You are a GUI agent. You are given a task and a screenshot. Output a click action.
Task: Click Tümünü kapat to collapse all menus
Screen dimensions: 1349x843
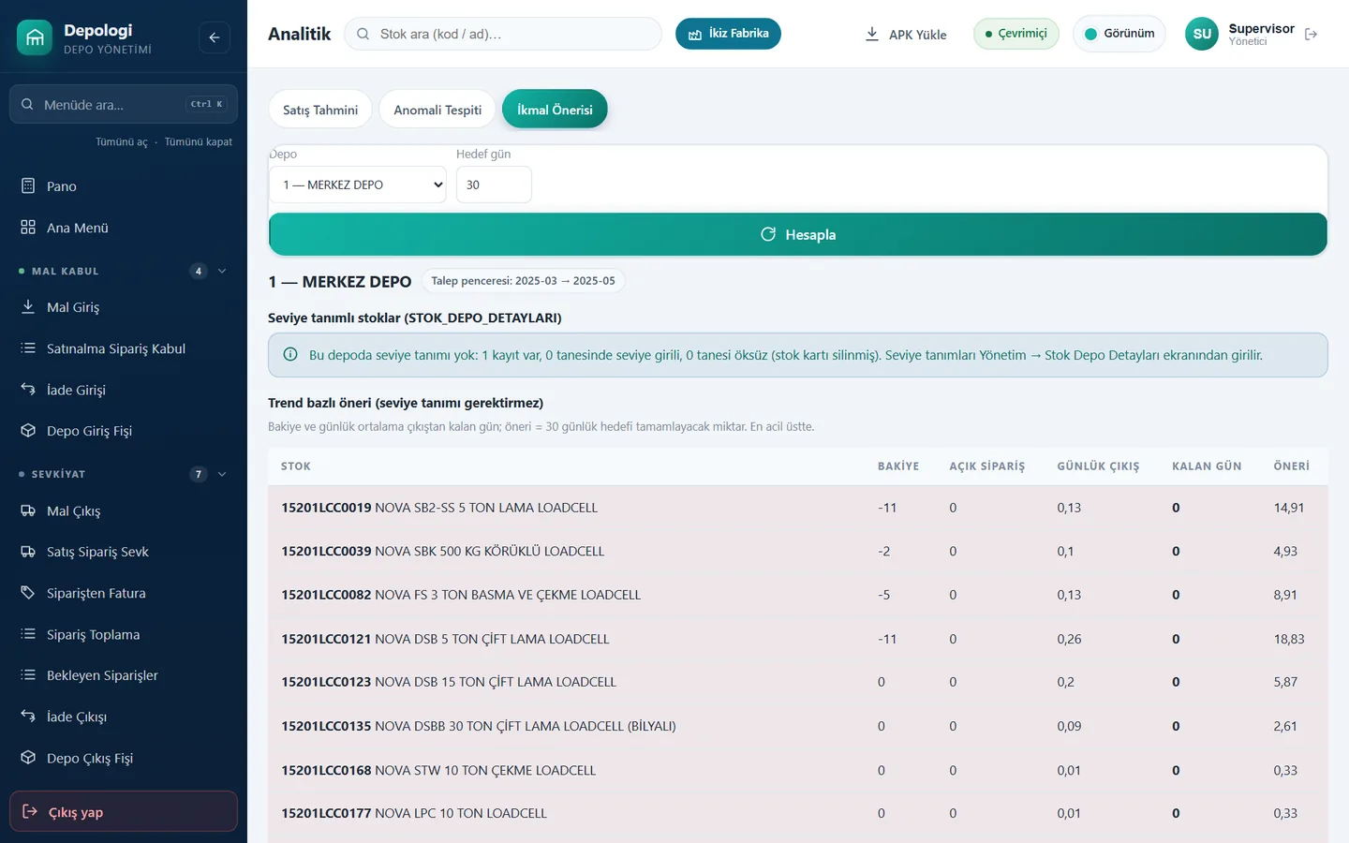(x=199, y=141)
